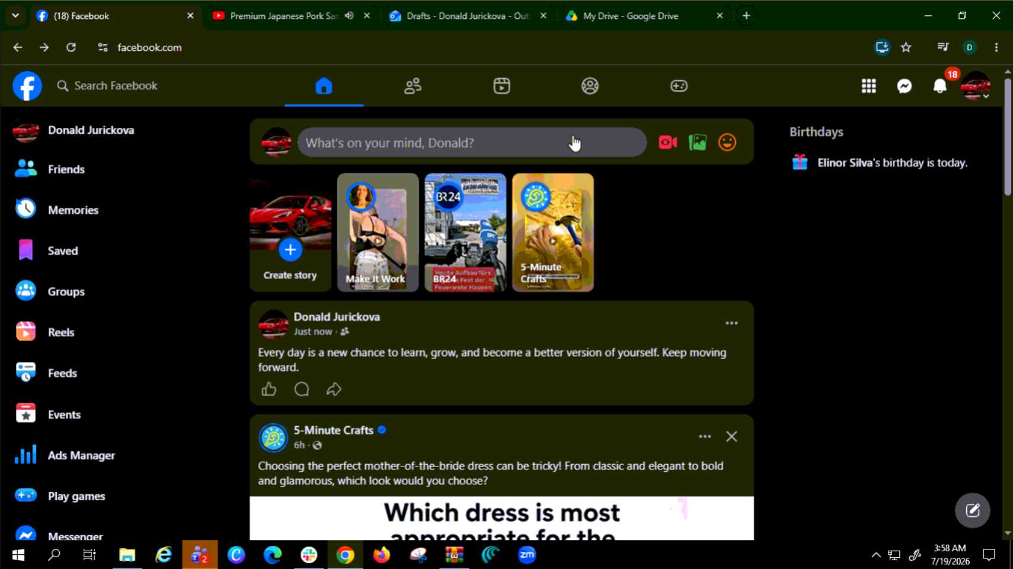The width and height of the screenshot is (1013, 569).
Task: Add photo or video to post
Action: (x=698, y=143)
